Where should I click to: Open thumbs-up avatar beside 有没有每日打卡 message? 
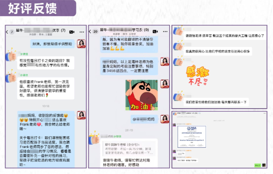pyautogui.click(x=11, y=55)
